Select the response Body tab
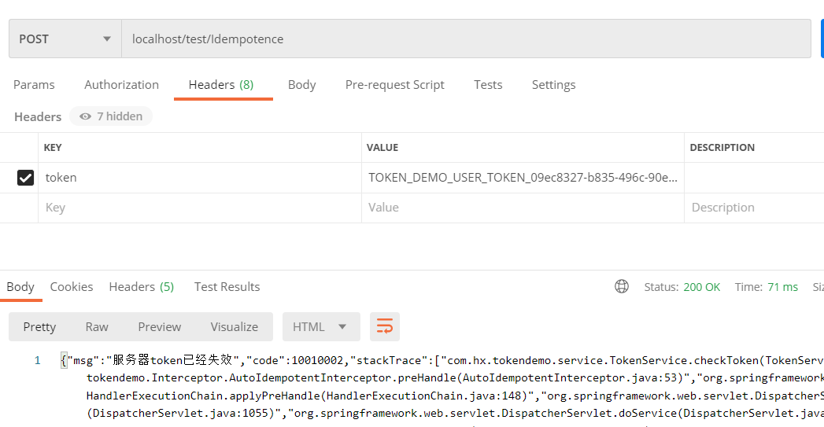 point(20,287)
